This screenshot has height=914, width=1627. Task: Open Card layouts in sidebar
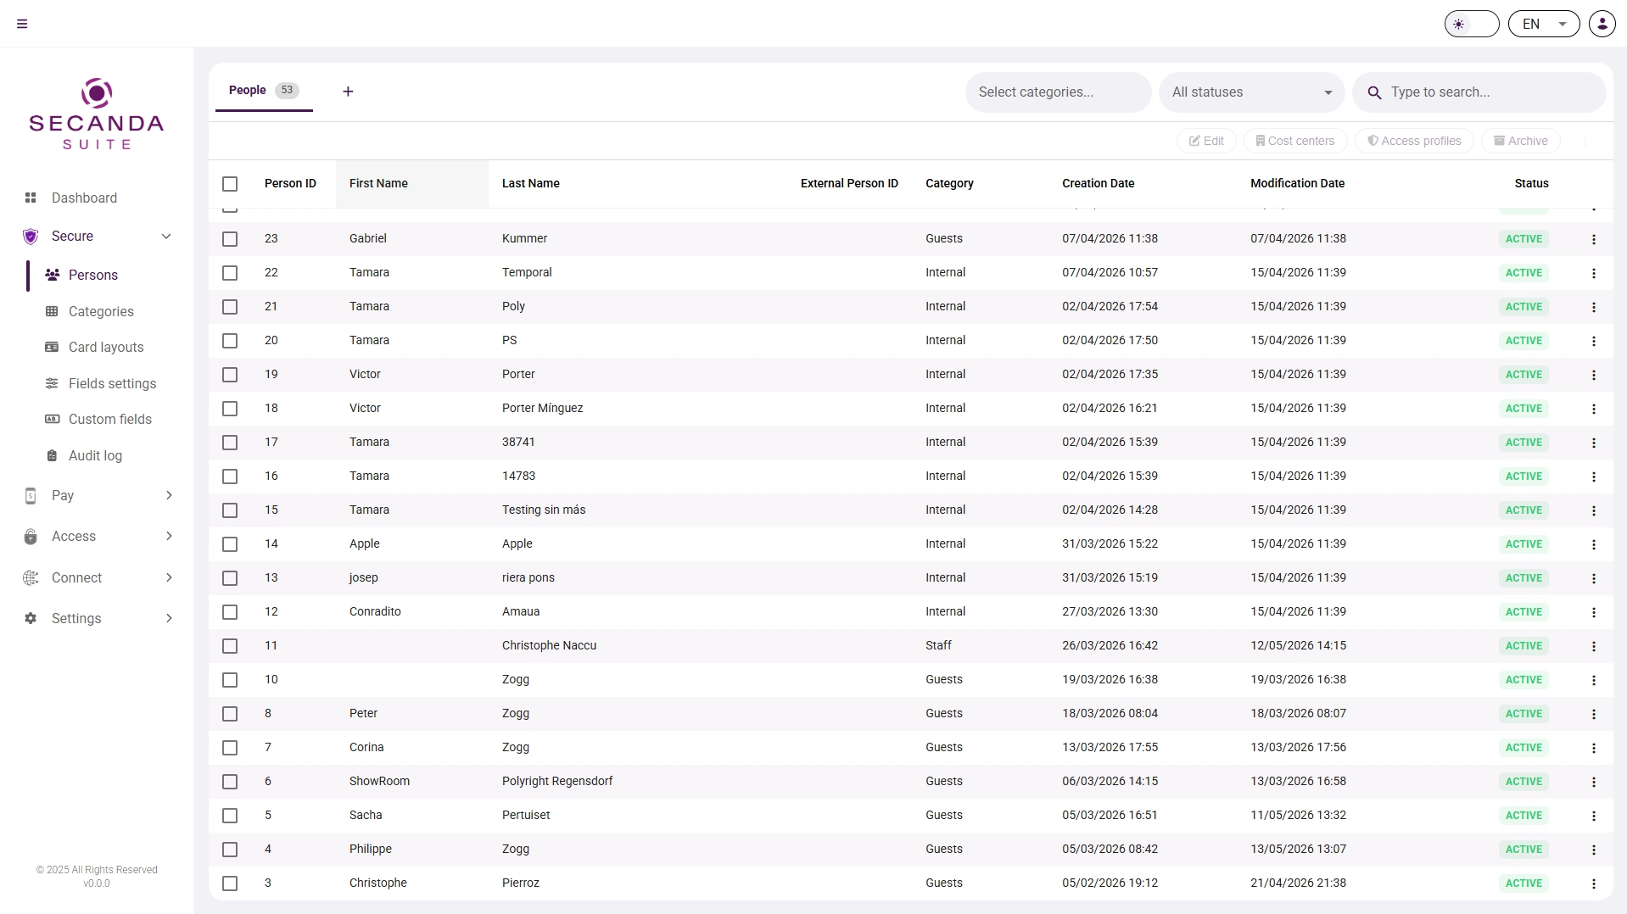[105, 347]
